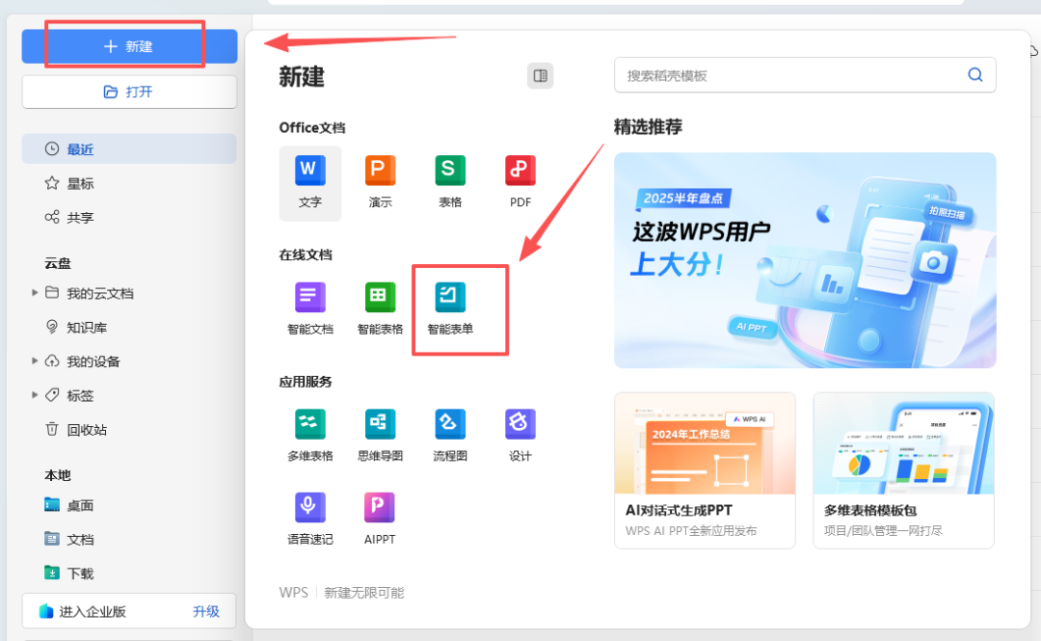The image size is (1041, 641).
Task: Click the 升级 upgrade link
Action: (205, 610)
